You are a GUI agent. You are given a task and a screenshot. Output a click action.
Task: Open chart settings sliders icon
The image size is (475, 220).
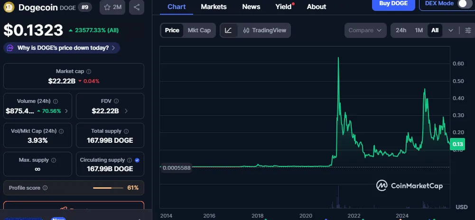click(x=468, y=30)
